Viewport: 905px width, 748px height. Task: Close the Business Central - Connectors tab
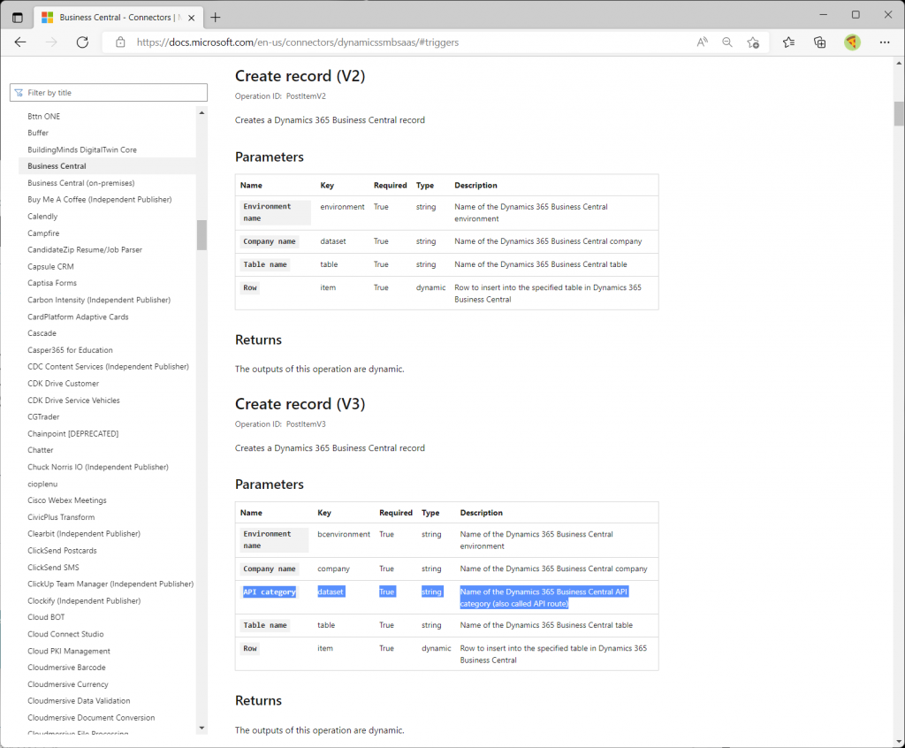pyautogui.click(x=191, y=18)
